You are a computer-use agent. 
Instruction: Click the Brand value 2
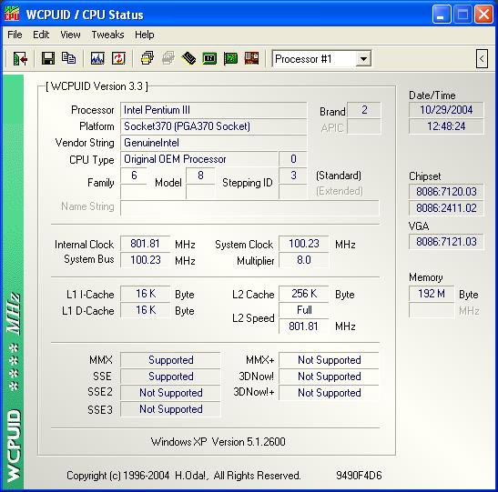(x=364, y=110)
